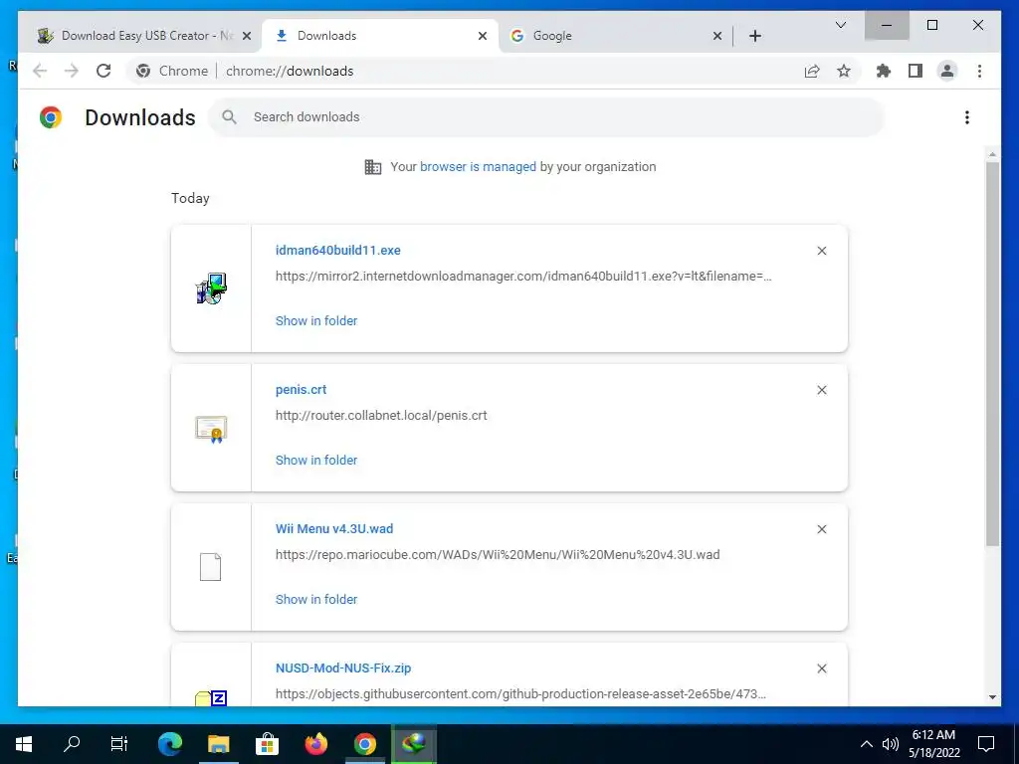Open the Downloads page more actions menu

click(x=967, y=117)
